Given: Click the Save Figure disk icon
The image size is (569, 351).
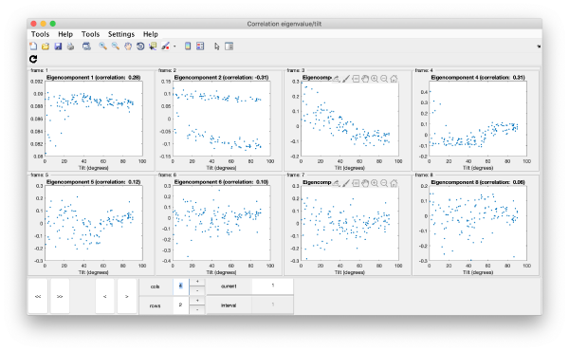Looking at the screenshot, I should click(58, 46).
